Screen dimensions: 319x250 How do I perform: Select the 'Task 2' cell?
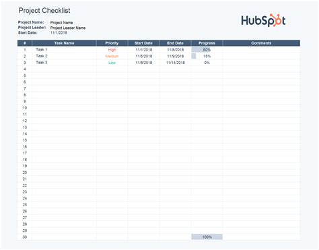coord(64,56)
